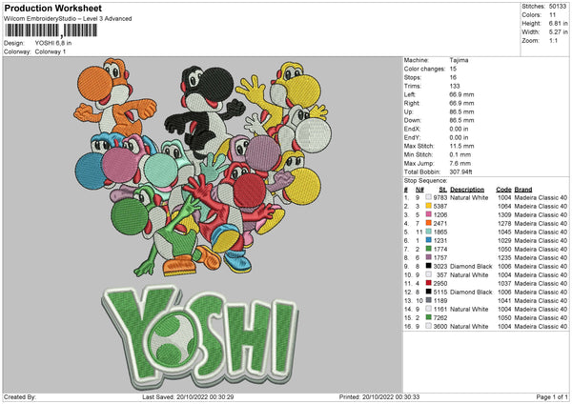Select the red swatch in stop 11
Viewport: 572px width, 404px height.
(429, 283)
